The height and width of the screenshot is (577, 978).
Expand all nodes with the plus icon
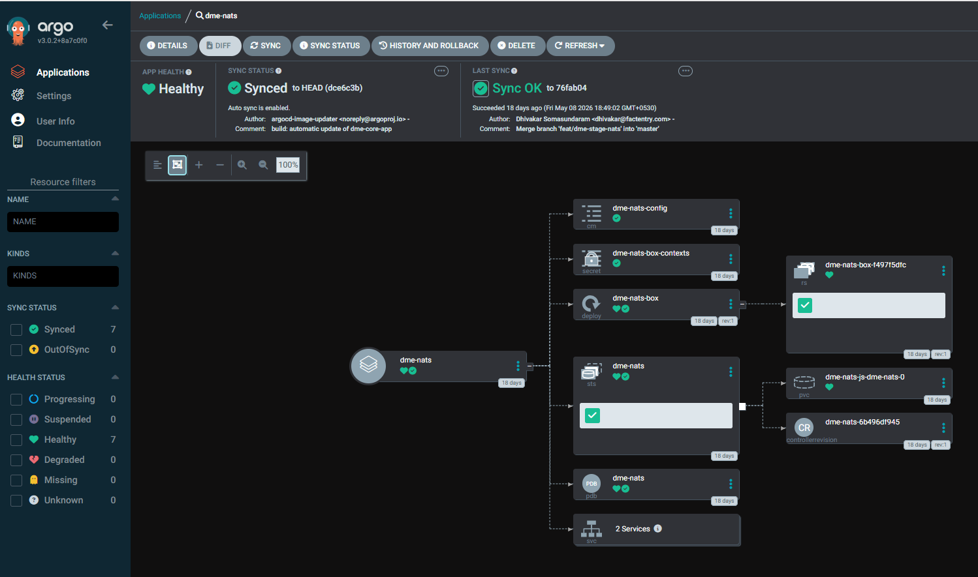199,165
